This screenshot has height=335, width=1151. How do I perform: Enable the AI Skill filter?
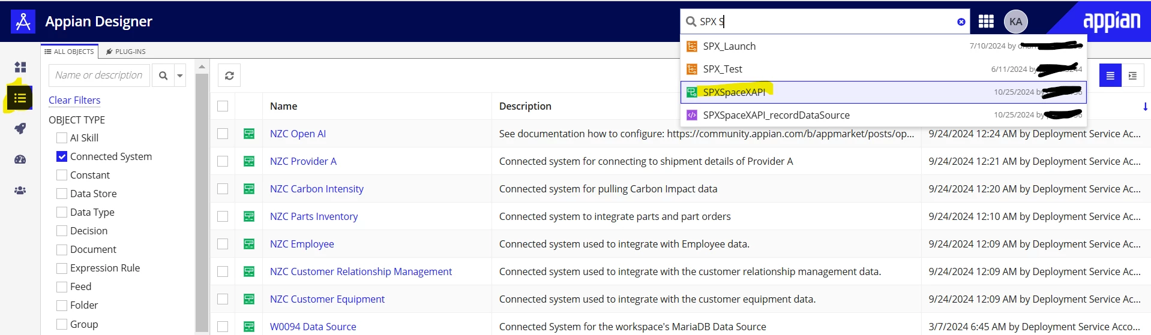pyautogui.click(x=62, y=138)
